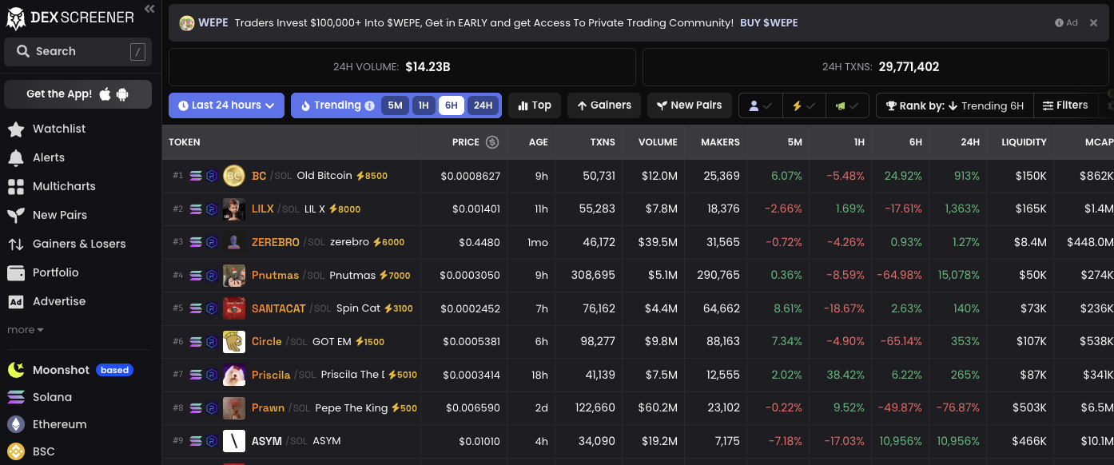Image resolution: width=1114 pixels, height=465 pixels.
Task: Expand the 'more' sidebar menu
Action: [26, 330]
